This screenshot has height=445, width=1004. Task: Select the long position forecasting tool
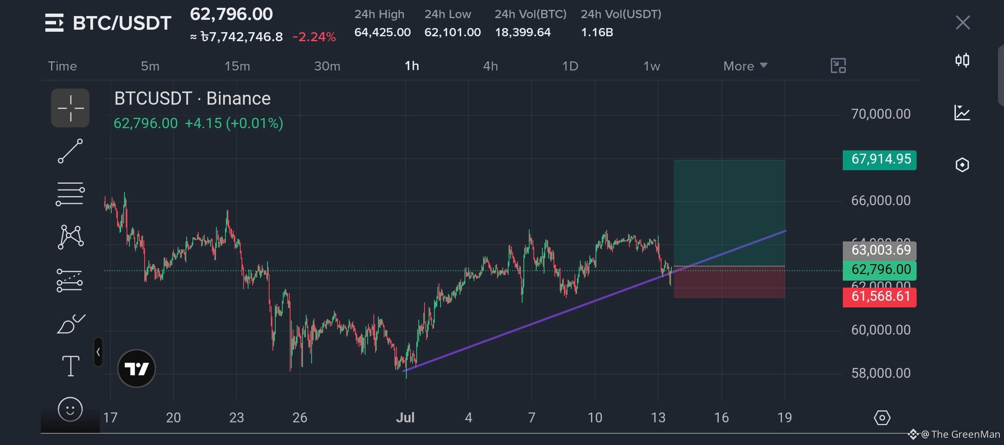pos(69,280)
